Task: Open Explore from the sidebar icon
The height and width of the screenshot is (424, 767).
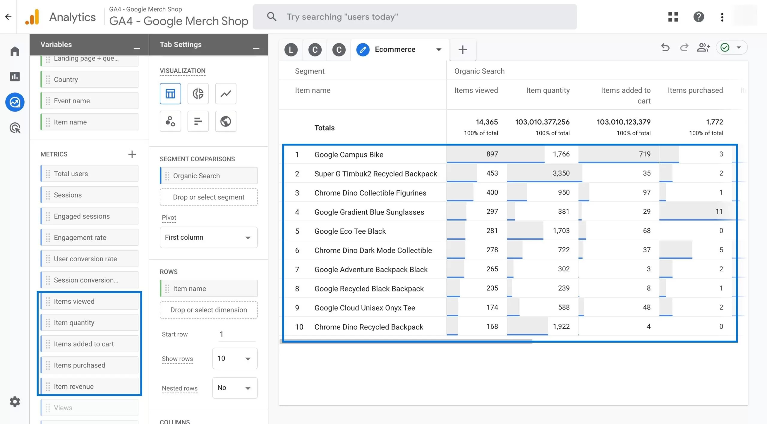Action: point(15,102)
